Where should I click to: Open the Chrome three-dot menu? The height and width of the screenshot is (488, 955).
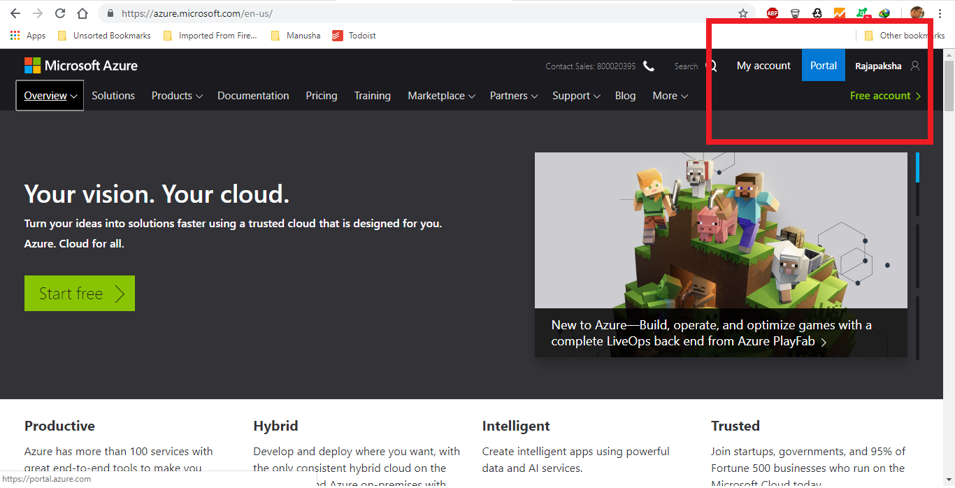tap(940, 13)
